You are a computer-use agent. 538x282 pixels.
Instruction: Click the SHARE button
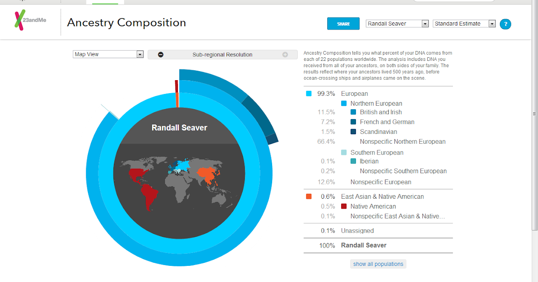pos(343,23)
